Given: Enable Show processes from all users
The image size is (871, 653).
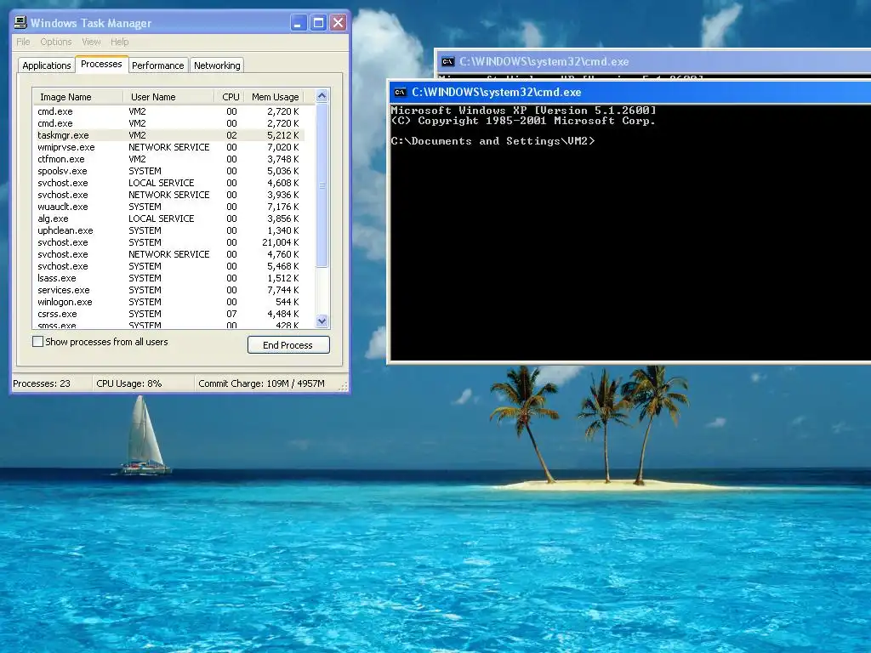Looking at the screenshot, I should click(37, 342).
